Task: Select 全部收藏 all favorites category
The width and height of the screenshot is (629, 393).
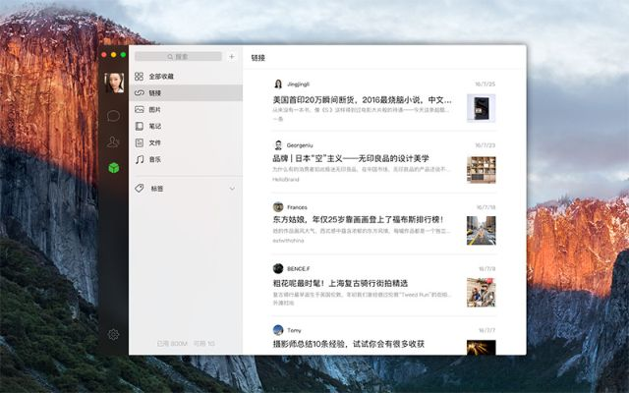Action: [x=161, y=76]
